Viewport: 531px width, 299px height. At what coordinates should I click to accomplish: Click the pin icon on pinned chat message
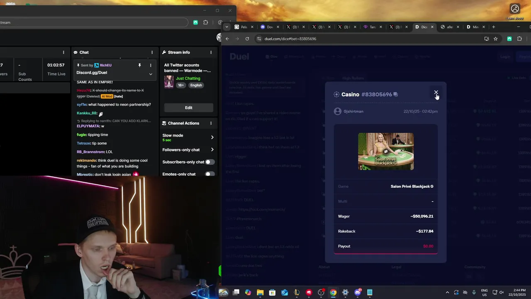pyautogui.click(x=140, y=65)
